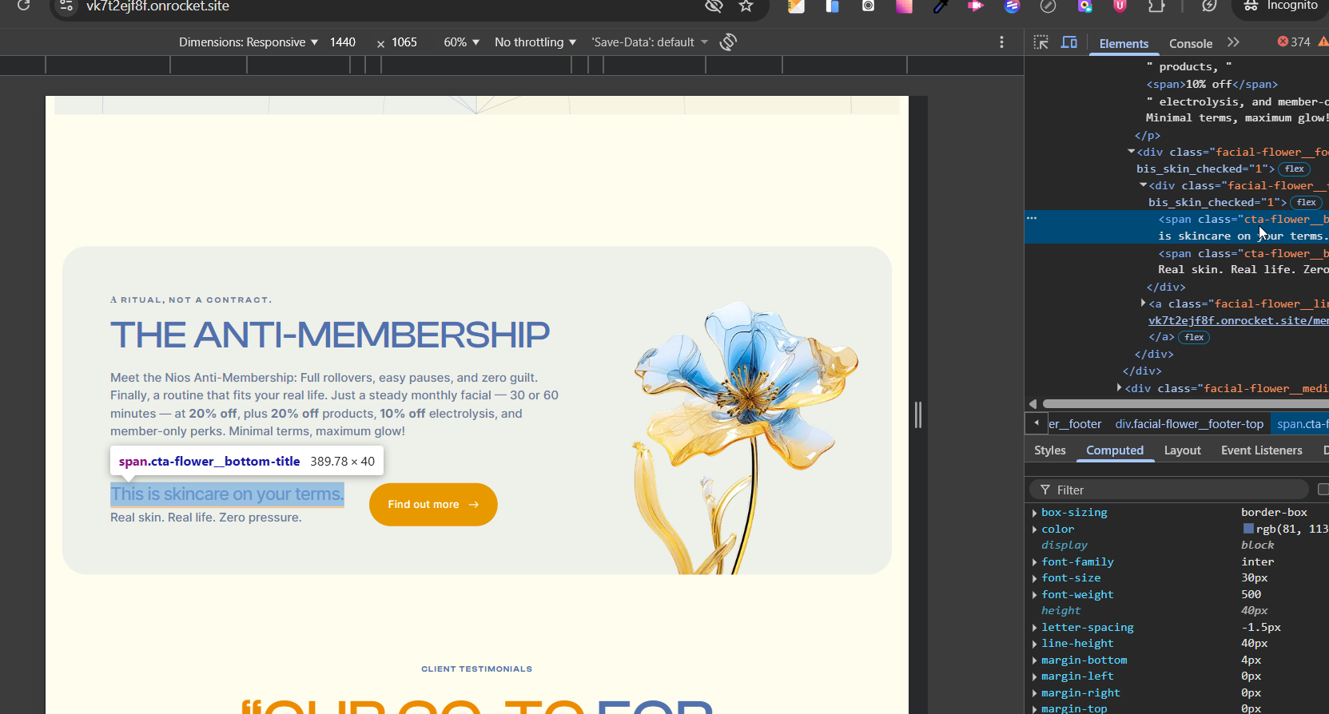This screenshot has width=1329, height=714.
Task: Expand the font-family computed property
Action: tap(1034, 562)
